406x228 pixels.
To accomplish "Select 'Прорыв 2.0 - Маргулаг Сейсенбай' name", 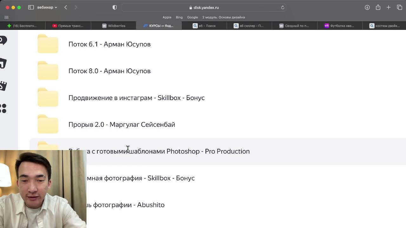I will pyautogui.click(x=122, y=124).
